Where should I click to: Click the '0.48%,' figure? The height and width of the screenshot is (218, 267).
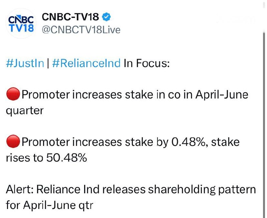(x=190, y=142)
